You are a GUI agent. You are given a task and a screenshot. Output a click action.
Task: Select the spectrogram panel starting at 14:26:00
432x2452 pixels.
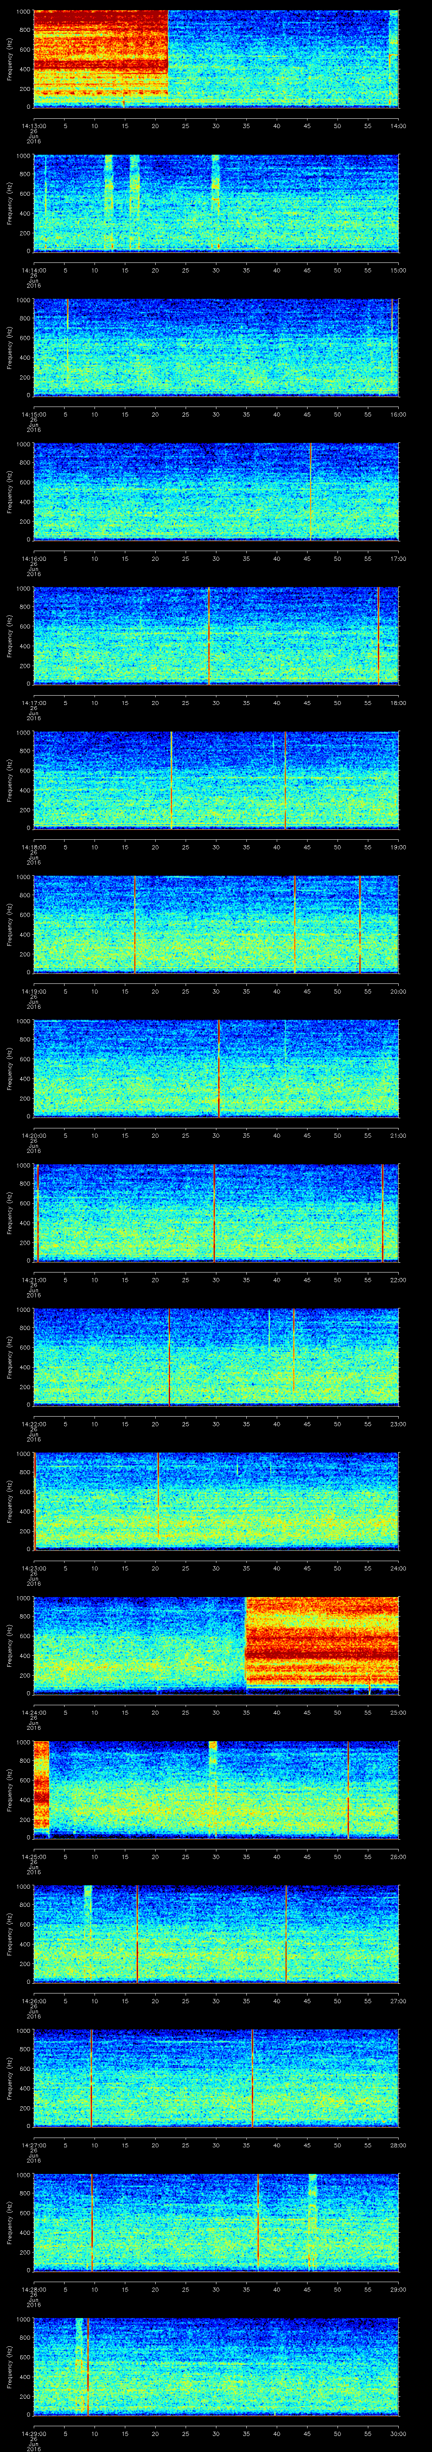click(x=216, y=1935)
